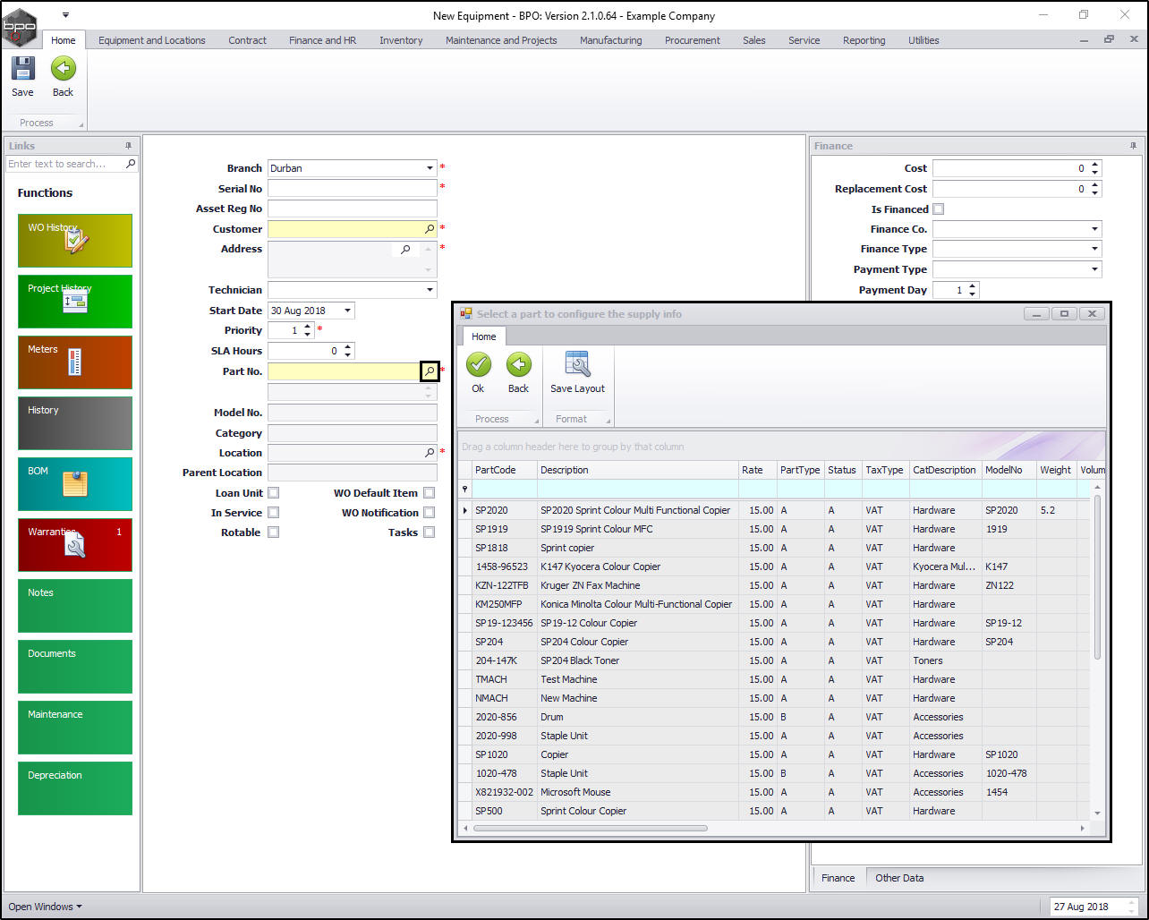Click the Part No. search magnifier icon
Viewport: 1149px width, 920px height.
tap(430, 371)
